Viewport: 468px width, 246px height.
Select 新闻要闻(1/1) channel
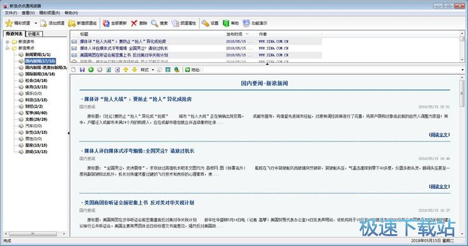pyautogui.click(x=37, y=55)
